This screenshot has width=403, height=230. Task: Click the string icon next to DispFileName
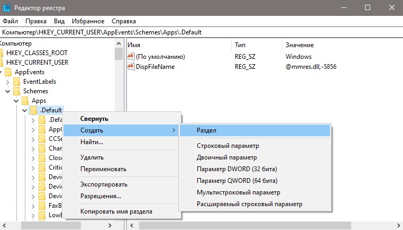pyautogui.click(x=131, y=66)
